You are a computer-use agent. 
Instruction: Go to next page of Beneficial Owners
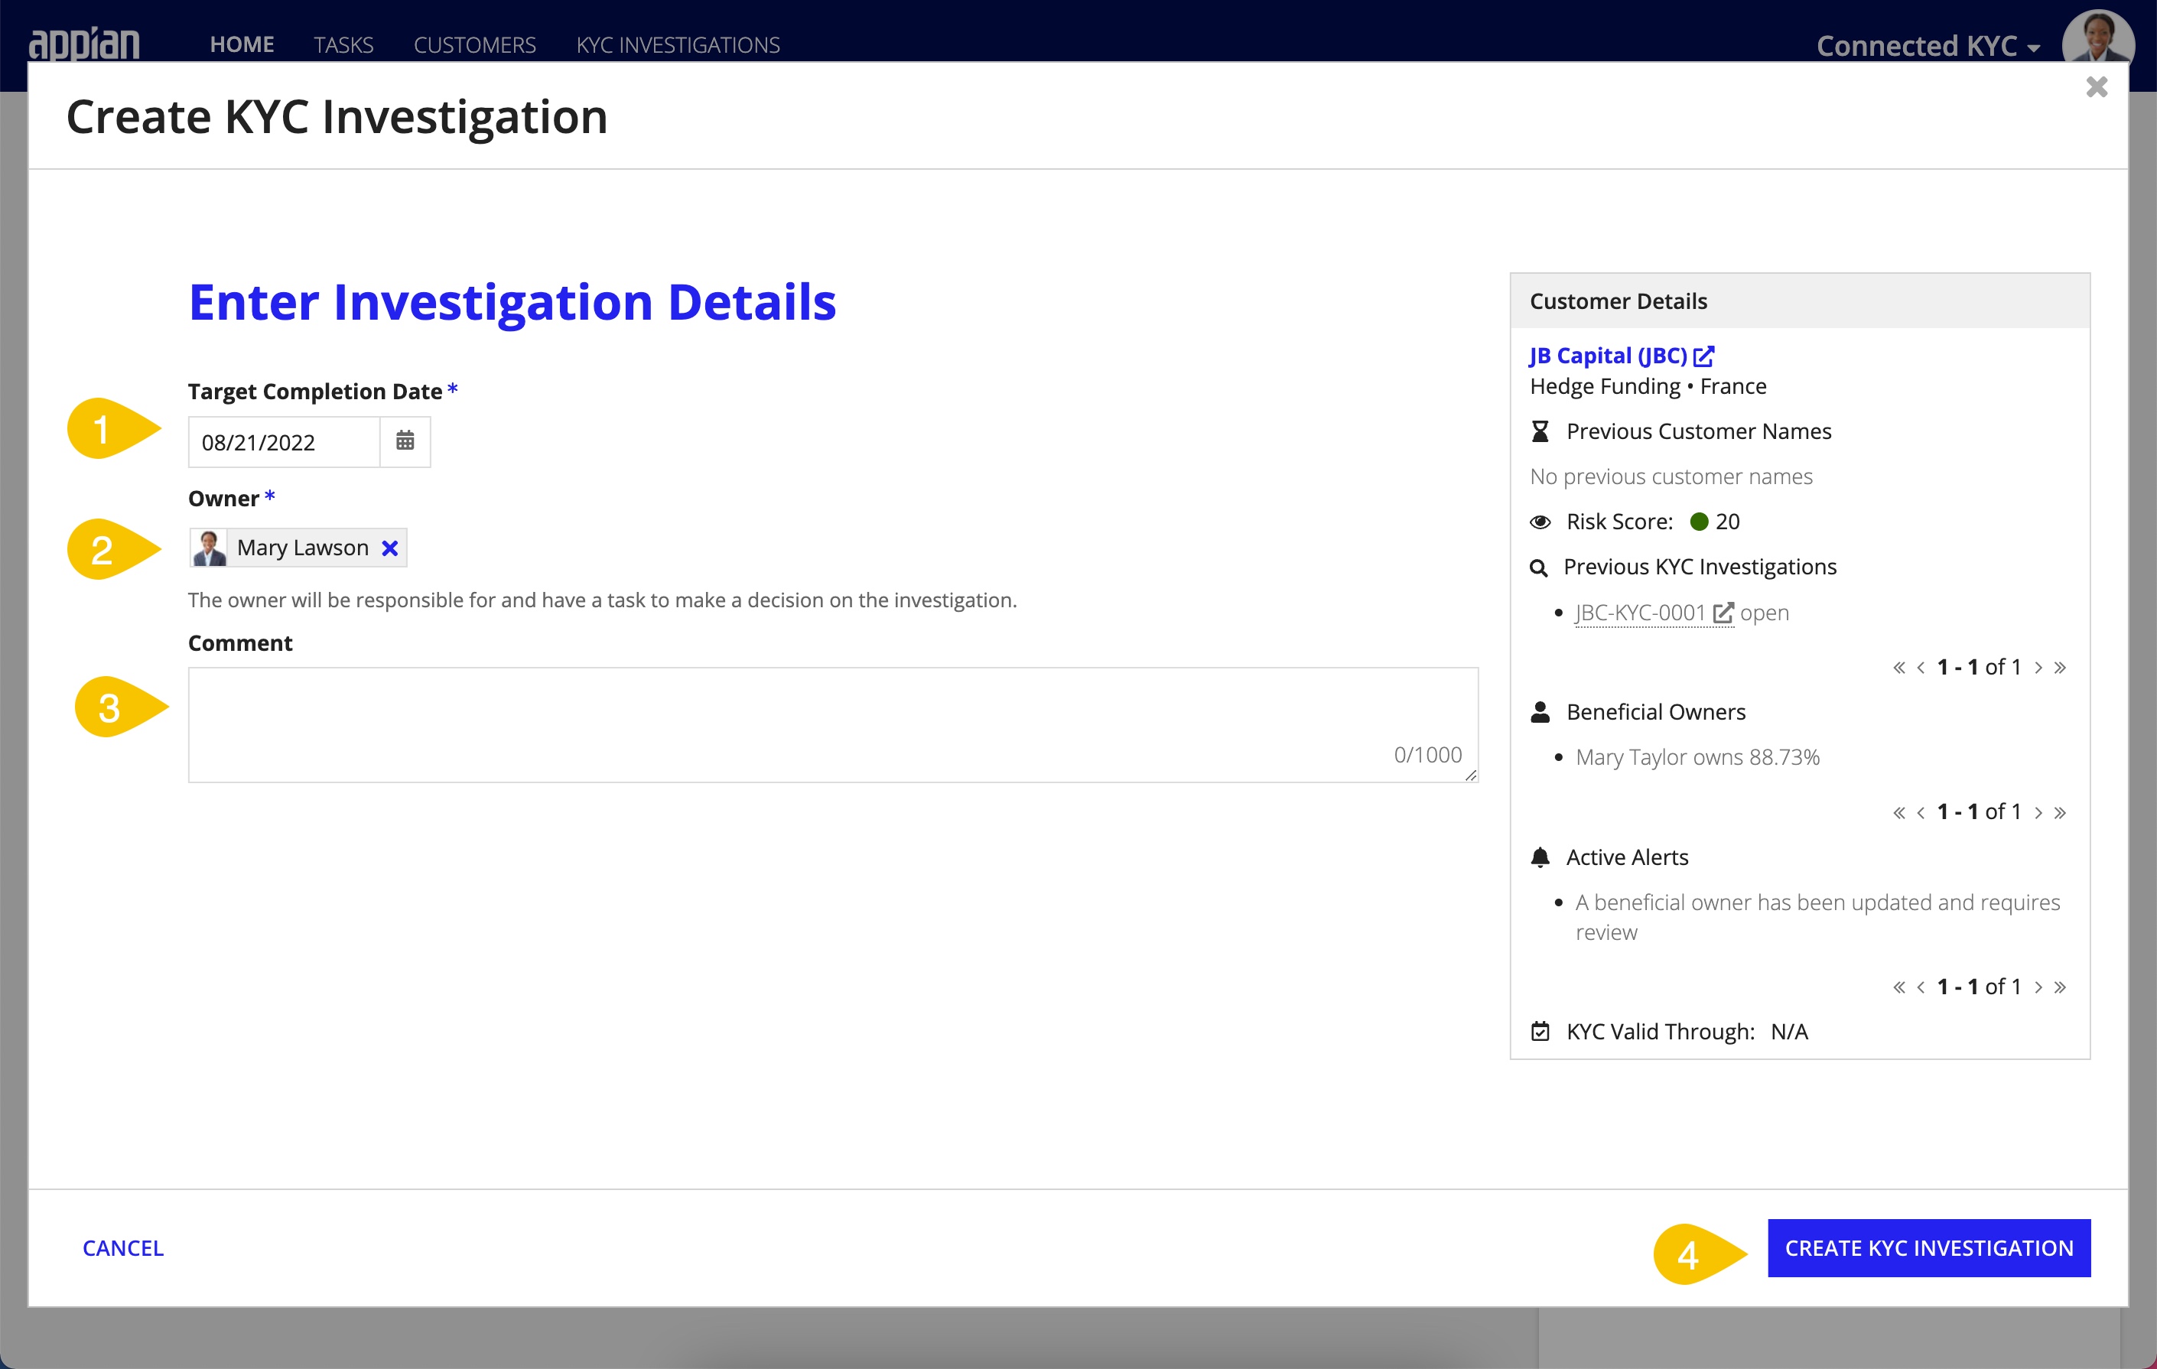tap(2038, 813)
